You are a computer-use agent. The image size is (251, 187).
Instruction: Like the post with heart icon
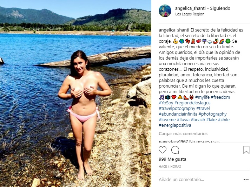coord(163,150)
